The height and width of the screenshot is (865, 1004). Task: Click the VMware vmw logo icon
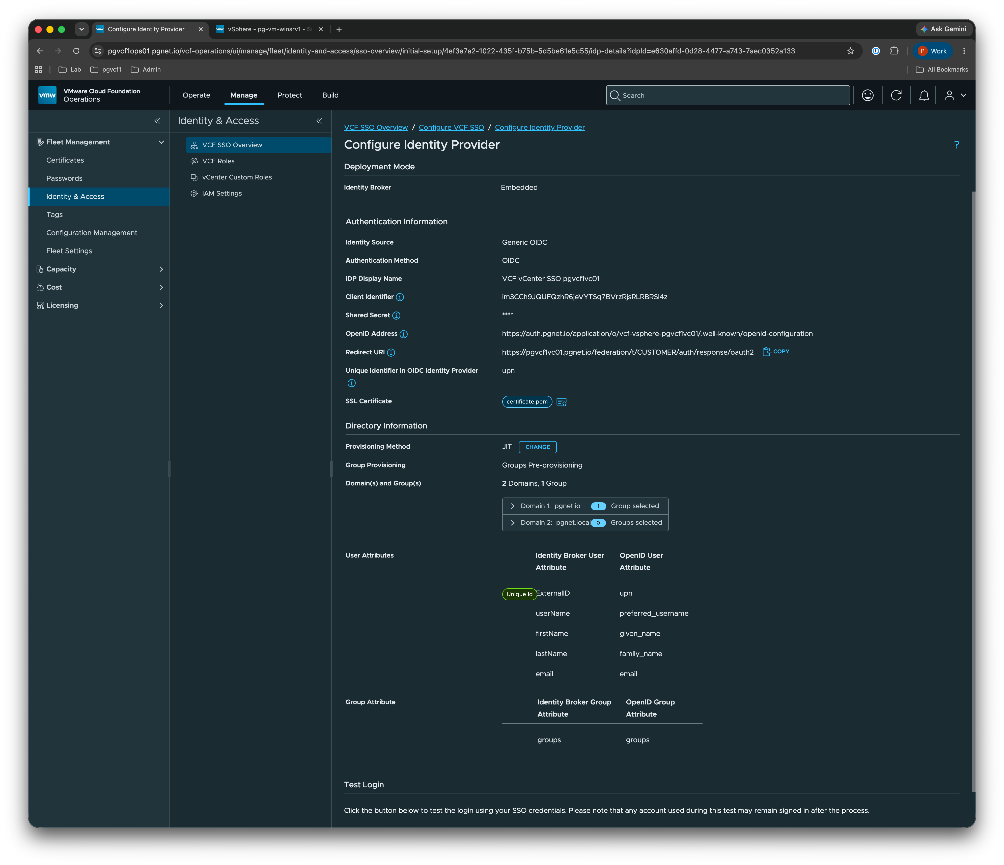pos(47,95)
